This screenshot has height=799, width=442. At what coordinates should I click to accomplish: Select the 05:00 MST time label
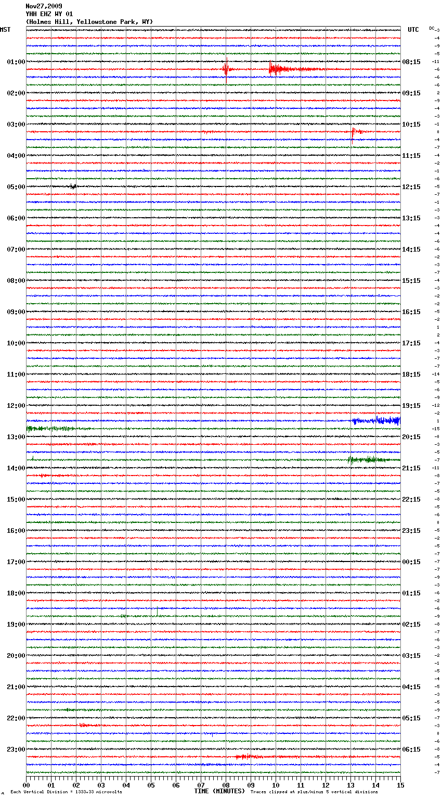point(16,187)
